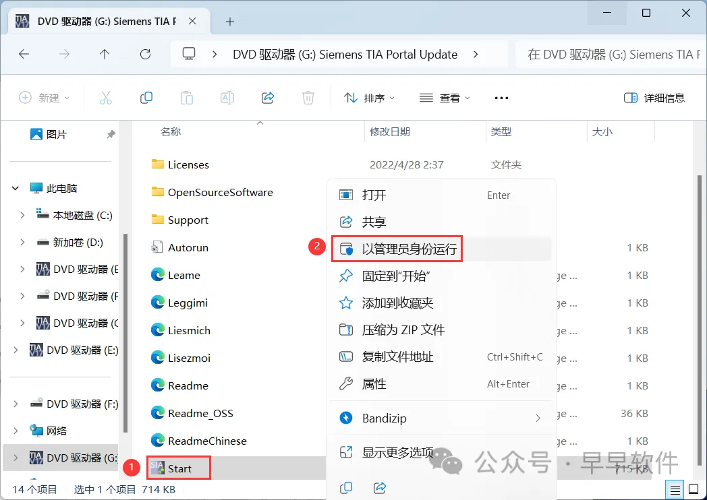Select the Support folder
The image size is (707, 500).
click(x=188, y=220)
